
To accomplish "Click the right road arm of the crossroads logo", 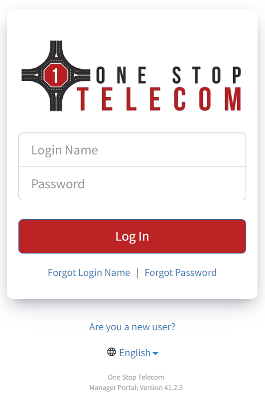I will 81,75.
